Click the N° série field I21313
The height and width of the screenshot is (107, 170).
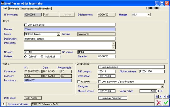tap(42, 52)
